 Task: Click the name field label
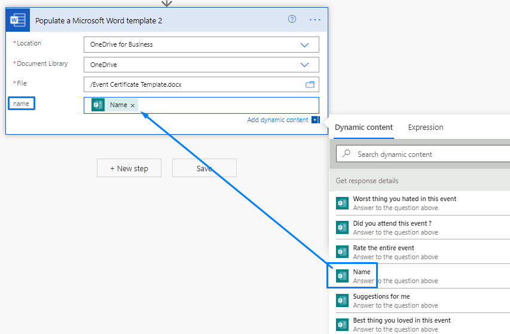pyautogui.click(x=21, y=104)
